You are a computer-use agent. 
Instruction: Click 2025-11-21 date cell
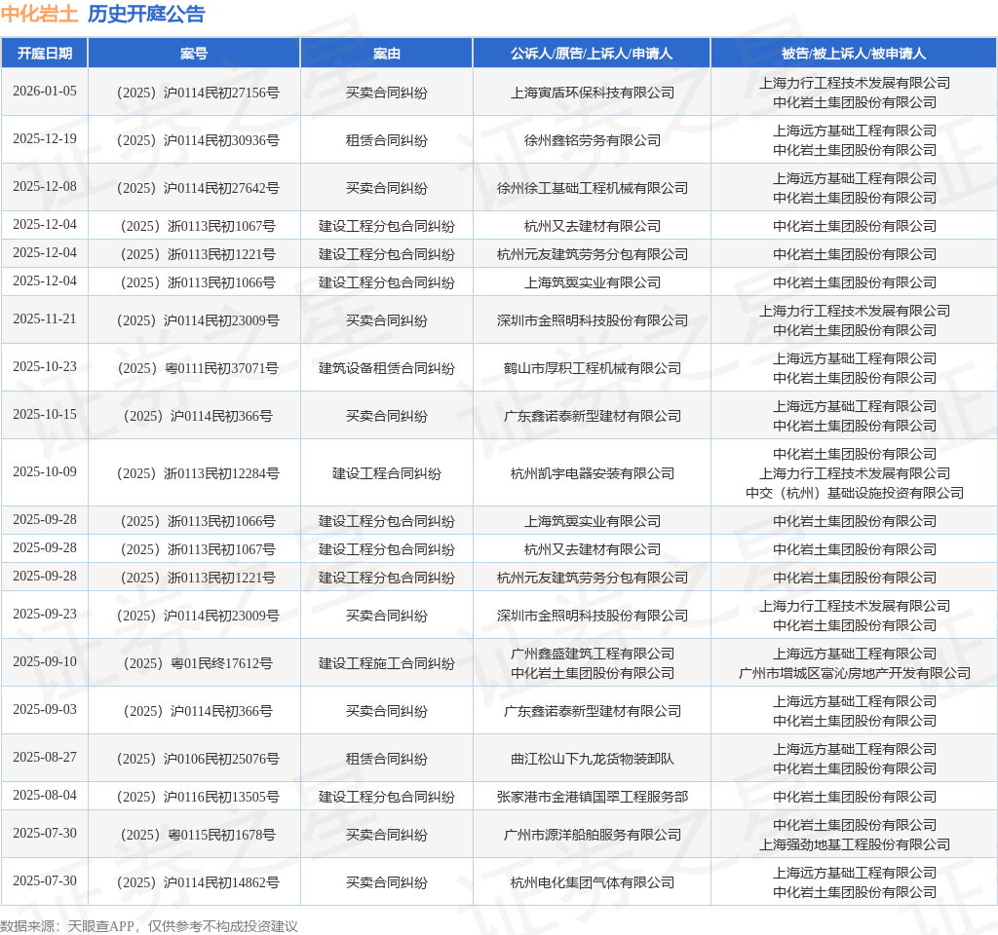[45, 318]
